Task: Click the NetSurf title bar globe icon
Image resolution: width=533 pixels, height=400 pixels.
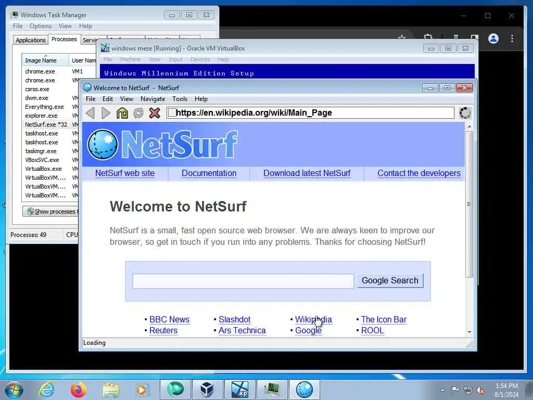Action: (x=87, y=87)
